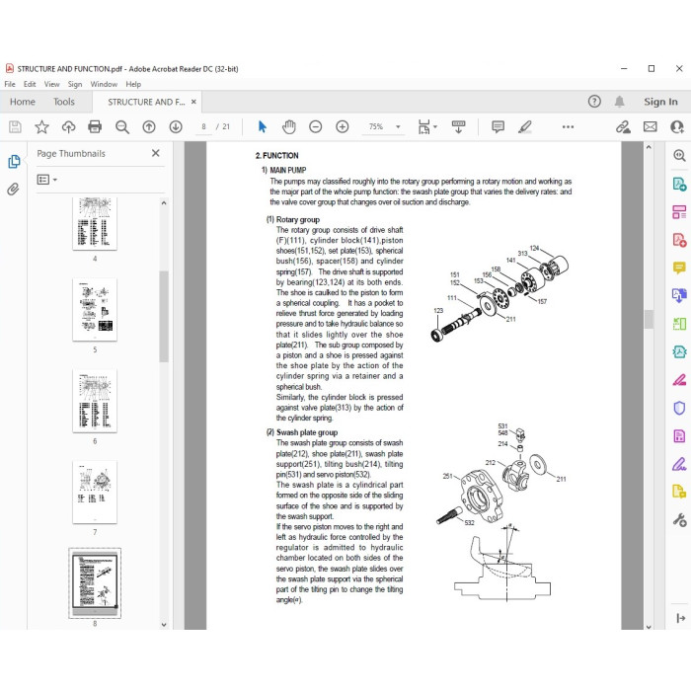Screen dimensions: 691x691
Task: Open the Attachments paperclip pane
Action: coord(13,190)
